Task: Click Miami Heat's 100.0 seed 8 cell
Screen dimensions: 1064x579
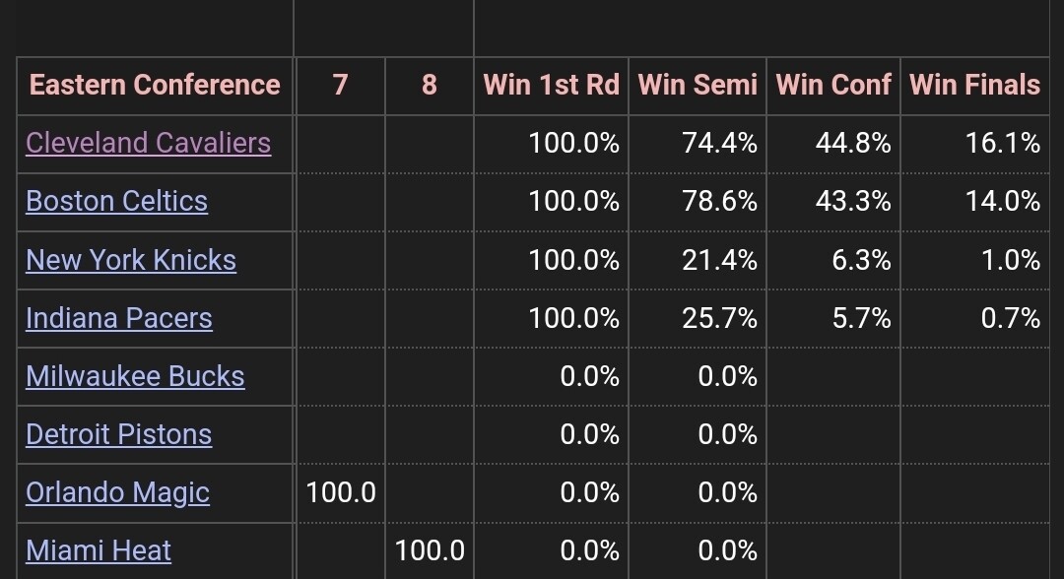Action: (x=430, y=550)
